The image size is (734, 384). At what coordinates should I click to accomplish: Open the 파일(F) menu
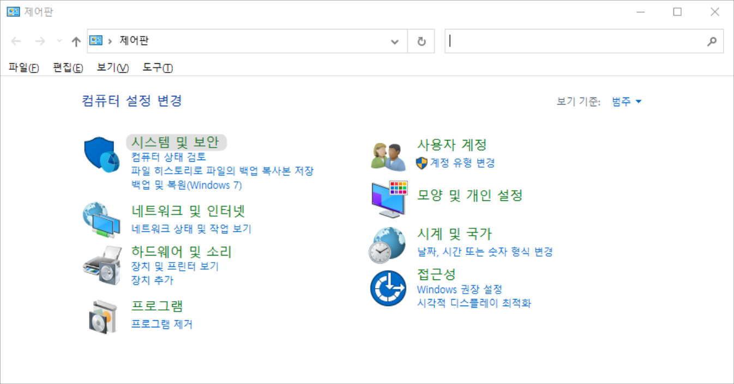[23, 68]
